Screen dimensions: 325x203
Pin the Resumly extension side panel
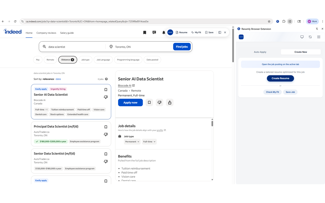[x=317, y=29]
